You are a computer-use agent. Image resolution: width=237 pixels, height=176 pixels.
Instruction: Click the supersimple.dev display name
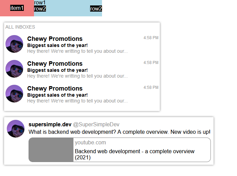coord(50,125)
